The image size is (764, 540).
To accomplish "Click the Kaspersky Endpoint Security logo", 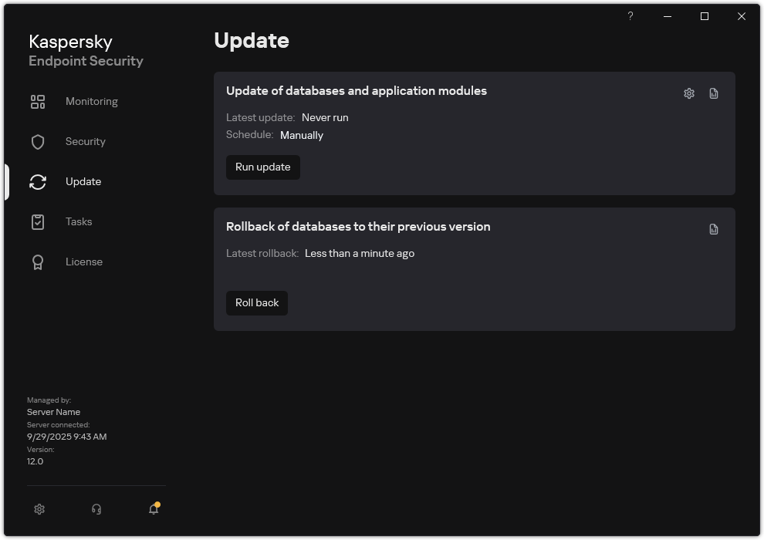I will point(86,49).
